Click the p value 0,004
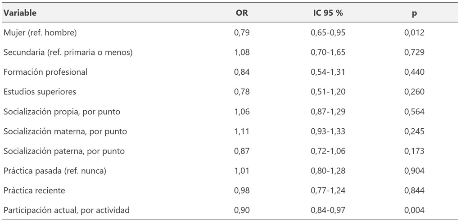This screenshot has width=461, height=221. click(x=414, y=210)
